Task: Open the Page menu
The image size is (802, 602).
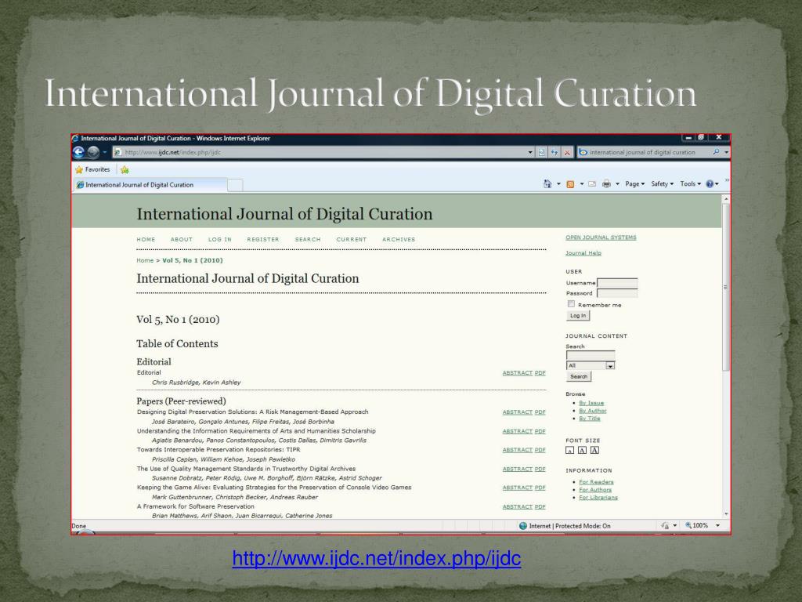Action: pyautogui.click(x=634, y=183)
